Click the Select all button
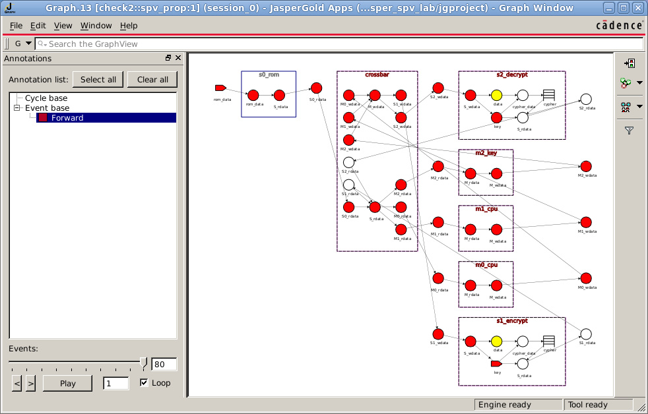This screenshot has width=648, height=414. (98, 80)
